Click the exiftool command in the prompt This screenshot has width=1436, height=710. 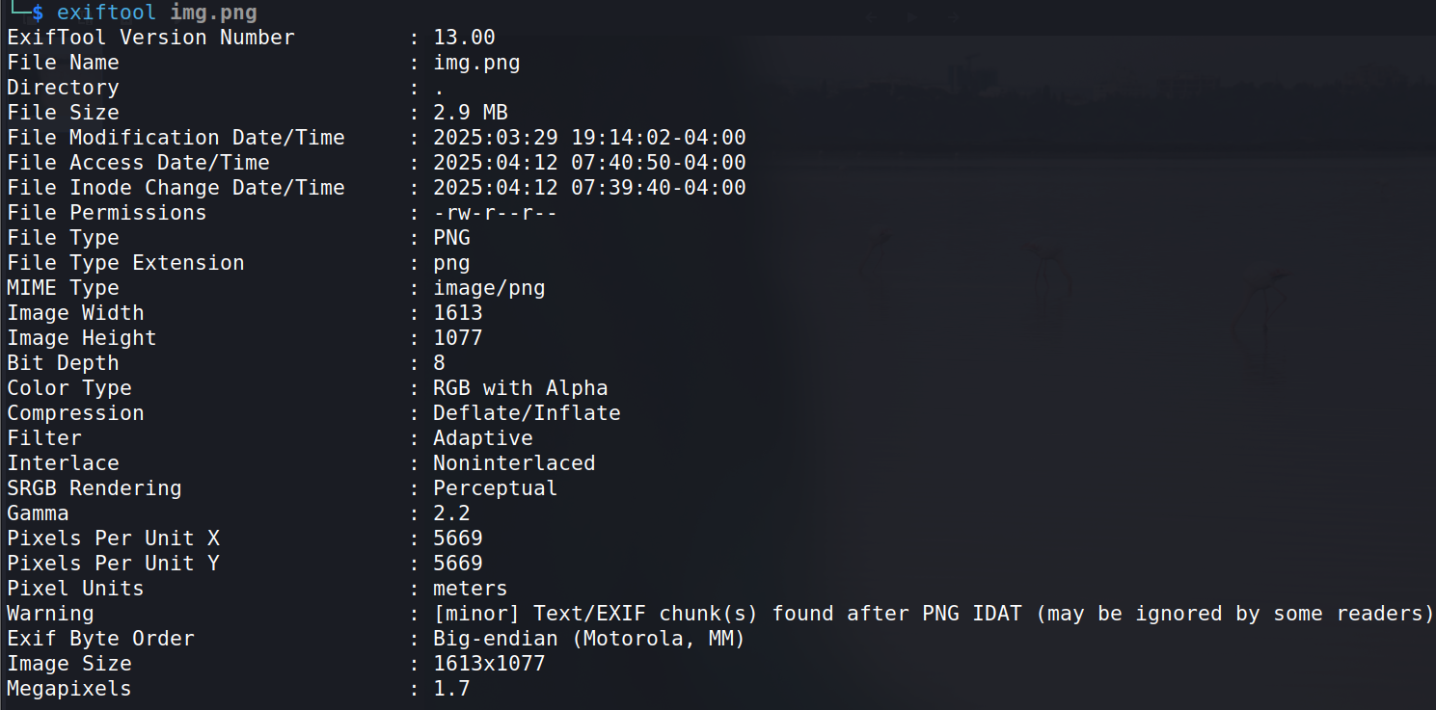[106, 13]
